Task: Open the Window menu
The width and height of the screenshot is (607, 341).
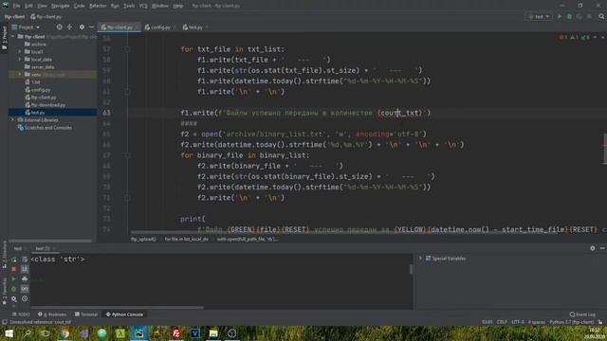Action: pos(160,6)
